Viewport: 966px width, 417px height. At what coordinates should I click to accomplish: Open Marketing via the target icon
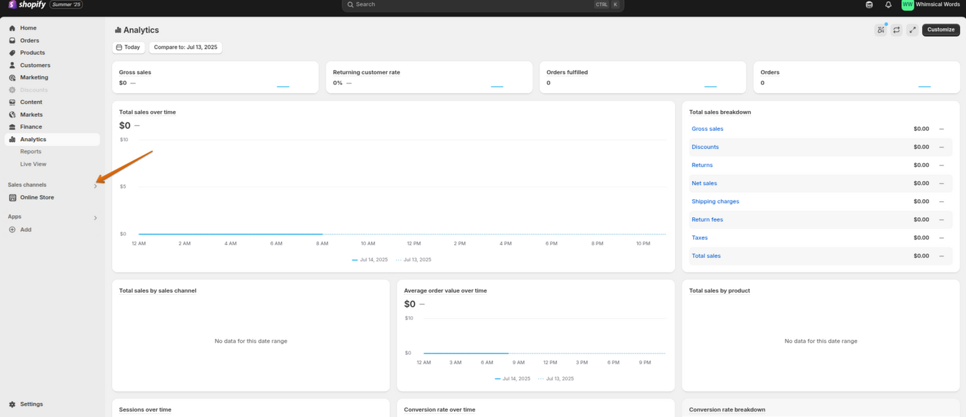tap(12, 78)
